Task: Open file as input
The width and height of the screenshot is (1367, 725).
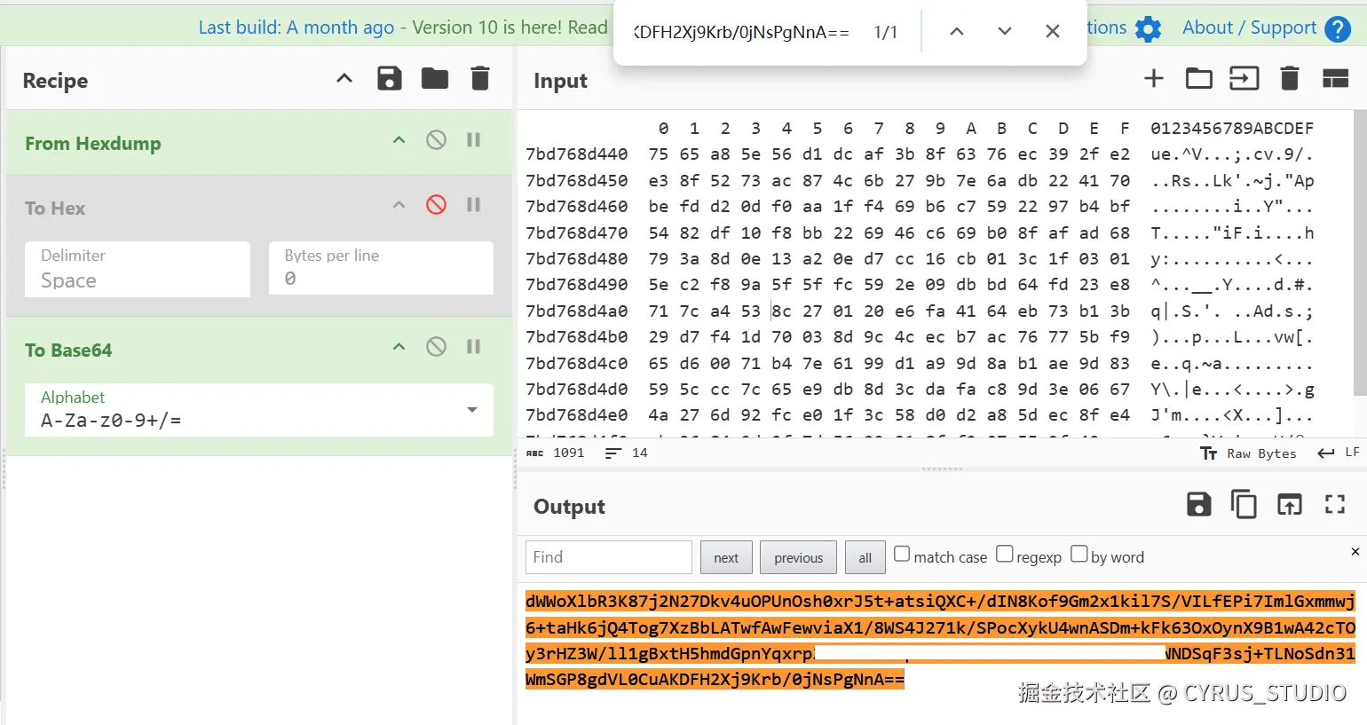Action: coord(1245,79)
